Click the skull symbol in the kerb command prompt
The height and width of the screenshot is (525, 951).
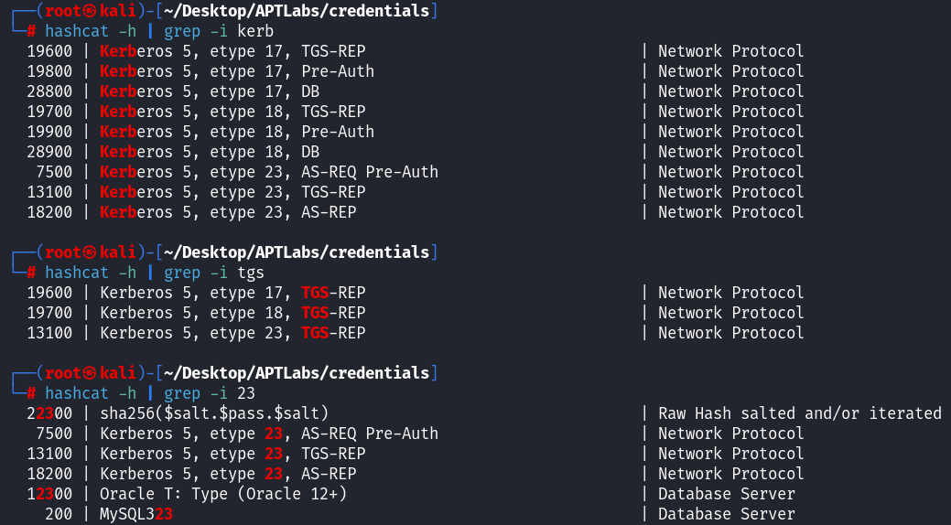pos(87,11)
